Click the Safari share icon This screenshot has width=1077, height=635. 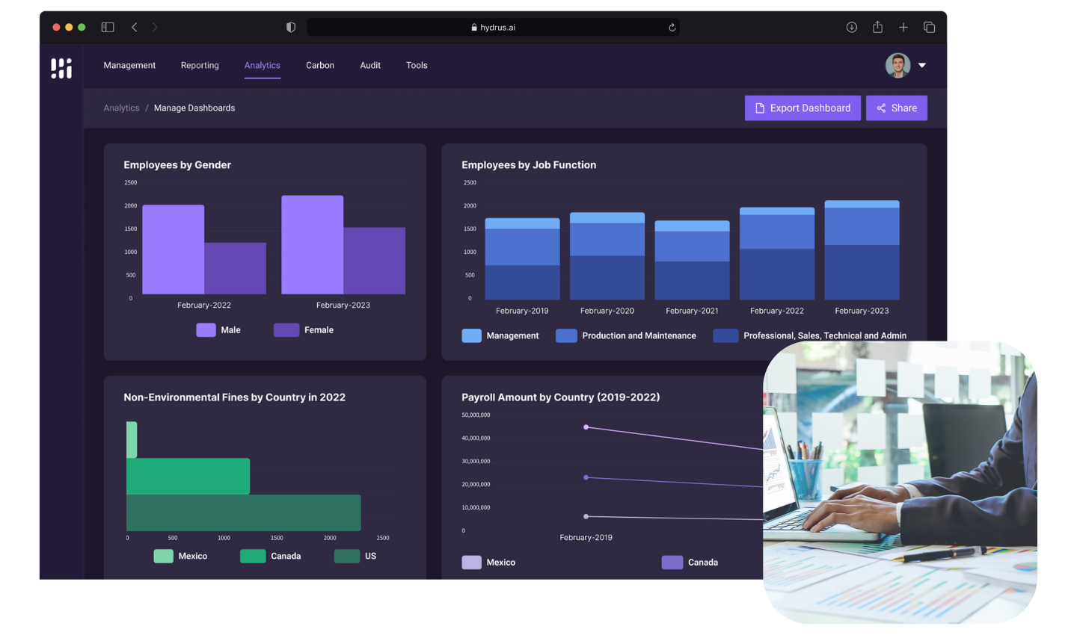tap(877, 27)
